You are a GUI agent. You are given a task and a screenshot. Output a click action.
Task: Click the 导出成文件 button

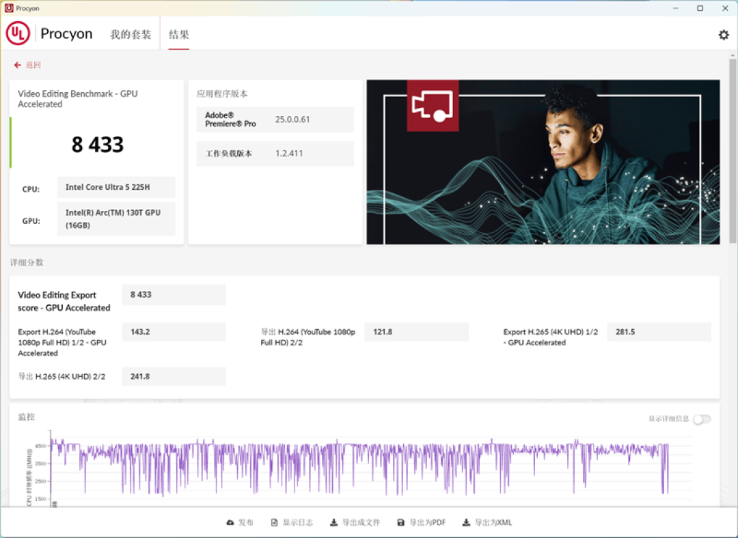pos(355,522)
